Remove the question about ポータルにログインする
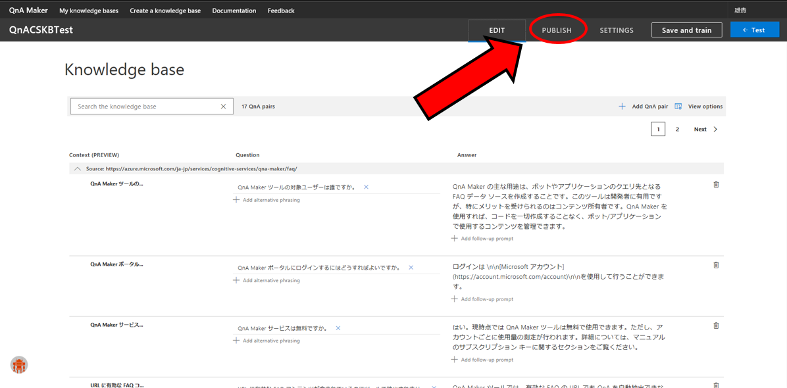The image size is (787, 388). point(411,268)
